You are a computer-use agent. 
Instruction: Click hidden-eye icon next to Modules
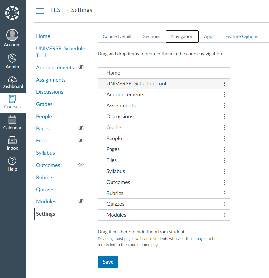click(81, 201)
